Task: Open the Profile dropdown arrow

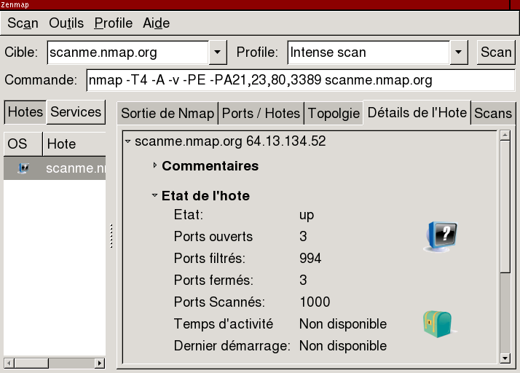Action: 459,52
